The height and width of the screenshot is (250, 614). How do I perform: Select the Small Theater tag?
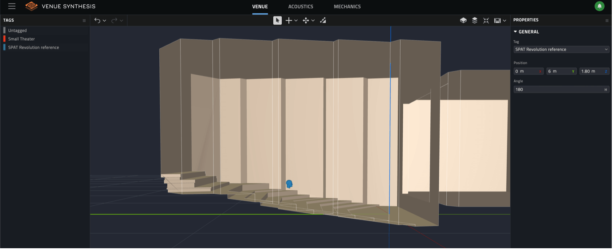(21, 39)
